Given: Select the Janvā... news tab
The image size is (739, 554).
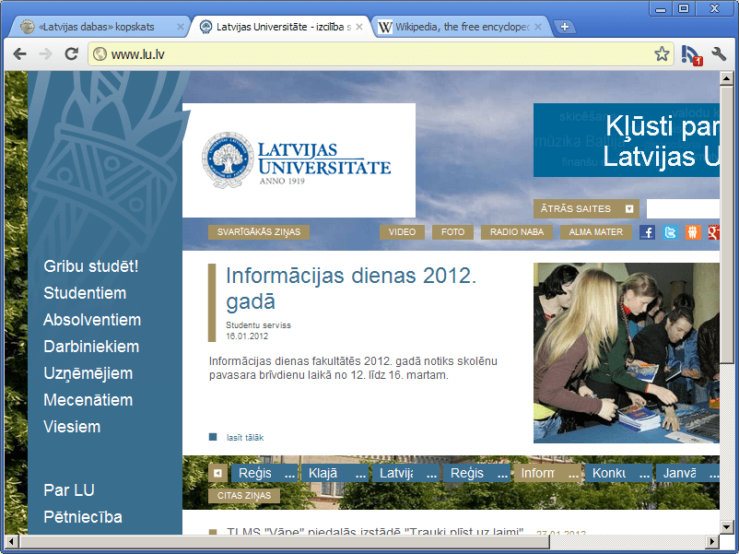Looking at the screenshot, I should 688,473.
